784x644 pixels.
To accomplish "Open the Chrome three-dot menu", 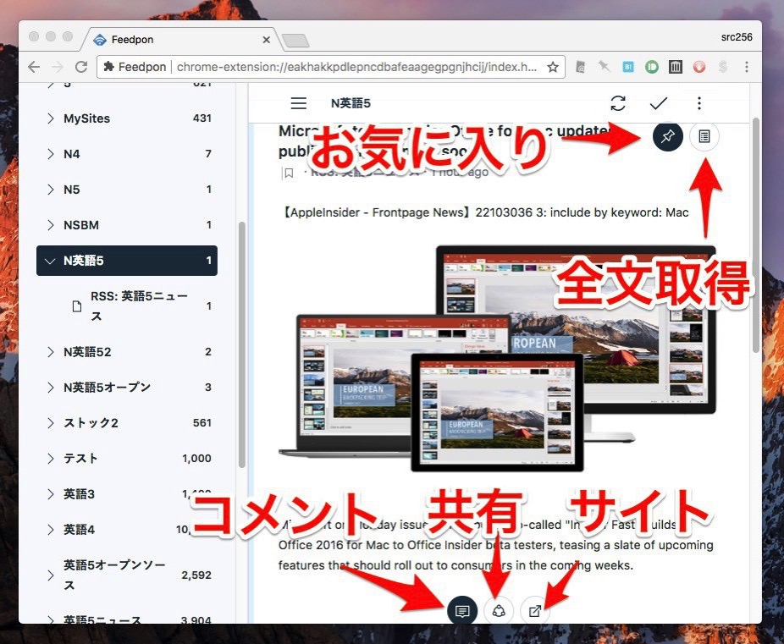I will pyautogui.click(x=747, y=67).
